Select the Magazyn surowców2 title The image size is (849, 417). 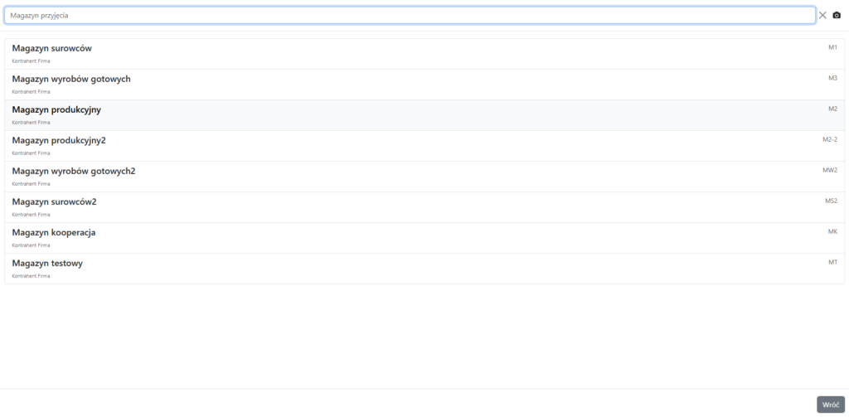coord(55,201)
